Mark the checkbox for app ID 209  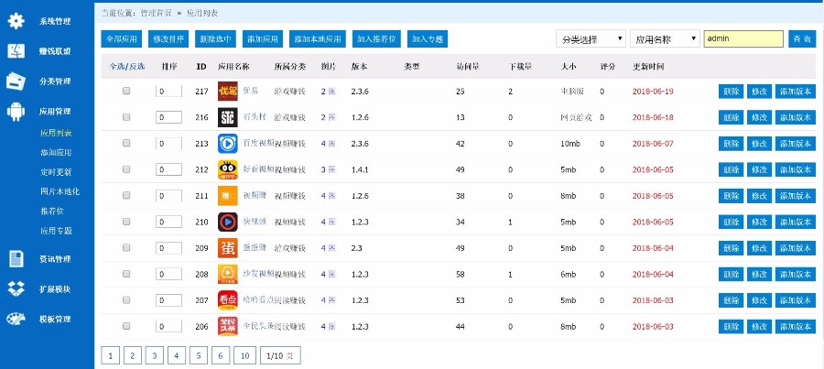(x=126, y=247)
